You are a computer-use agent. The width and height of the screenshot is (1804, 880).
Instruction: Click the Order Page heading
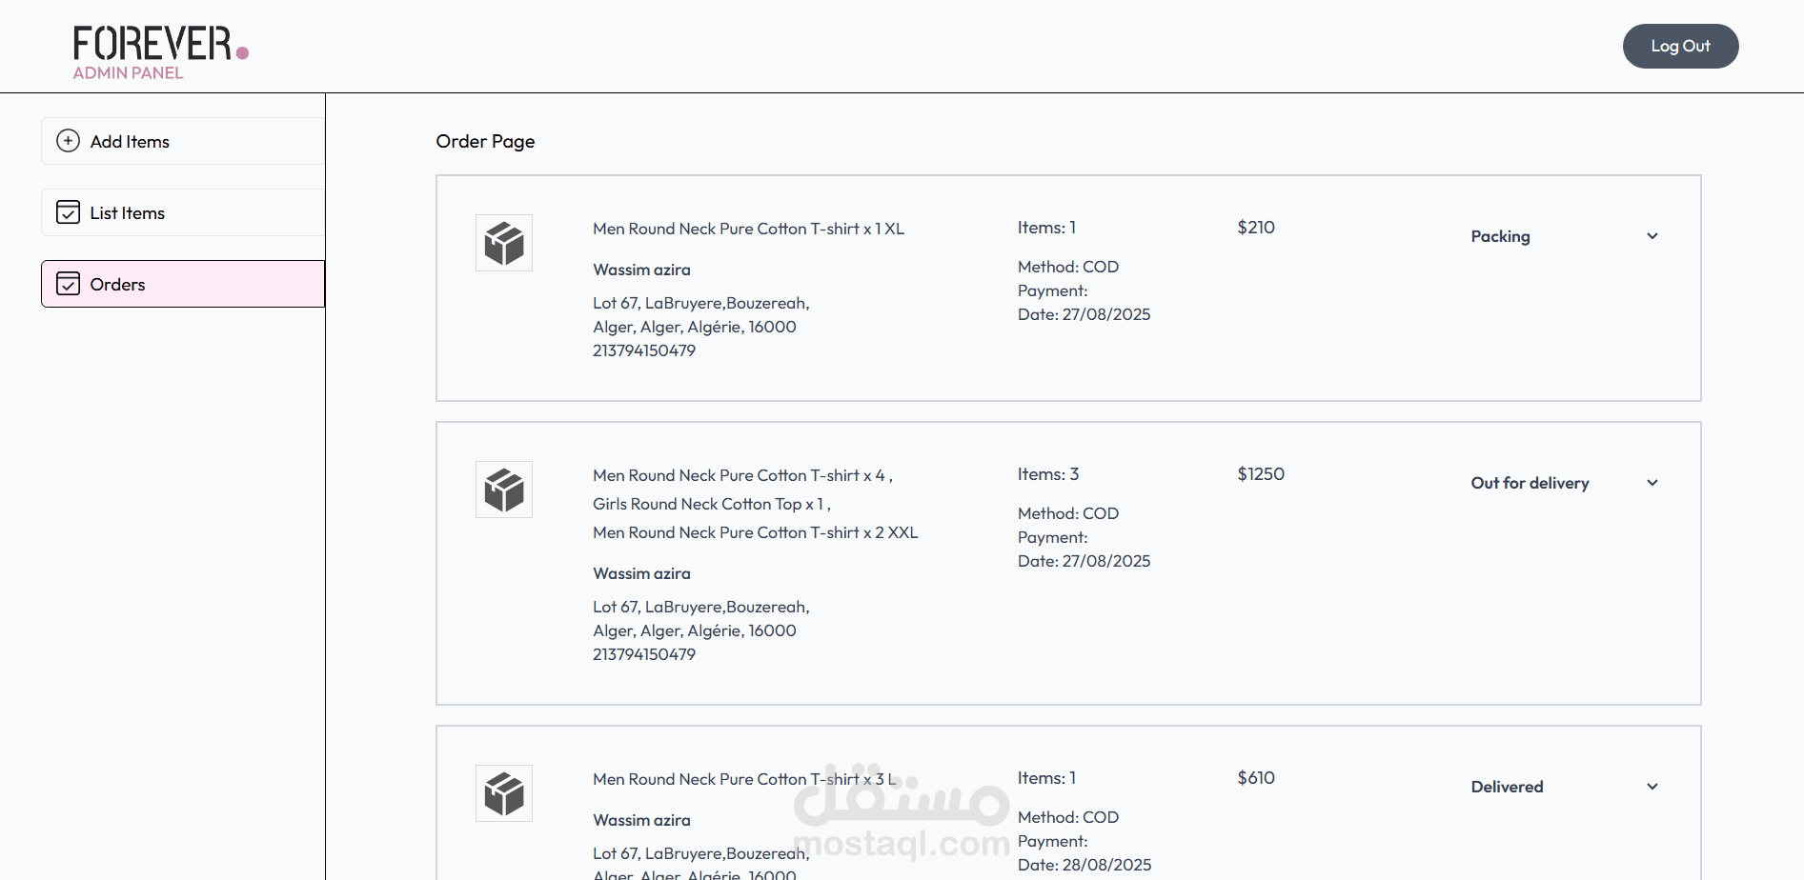tap(485, 141)
